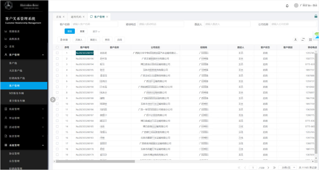The width and height of the screenshot is (319, 170).
Task: Check the row for No202303280188
Action: [x=57, y=98]
